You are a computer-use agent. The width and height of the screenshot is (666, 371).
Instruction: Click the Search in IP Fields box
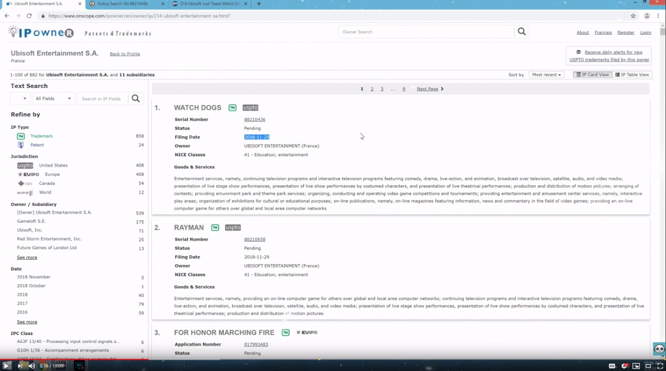pyautogui.click(x=103, y=99)
